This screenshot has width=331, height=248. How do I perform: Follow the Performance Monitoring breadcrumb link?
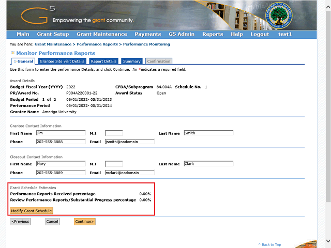(x=146, y=44)
